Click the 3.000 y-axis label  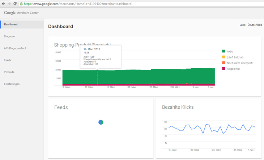tap(58, 61)
